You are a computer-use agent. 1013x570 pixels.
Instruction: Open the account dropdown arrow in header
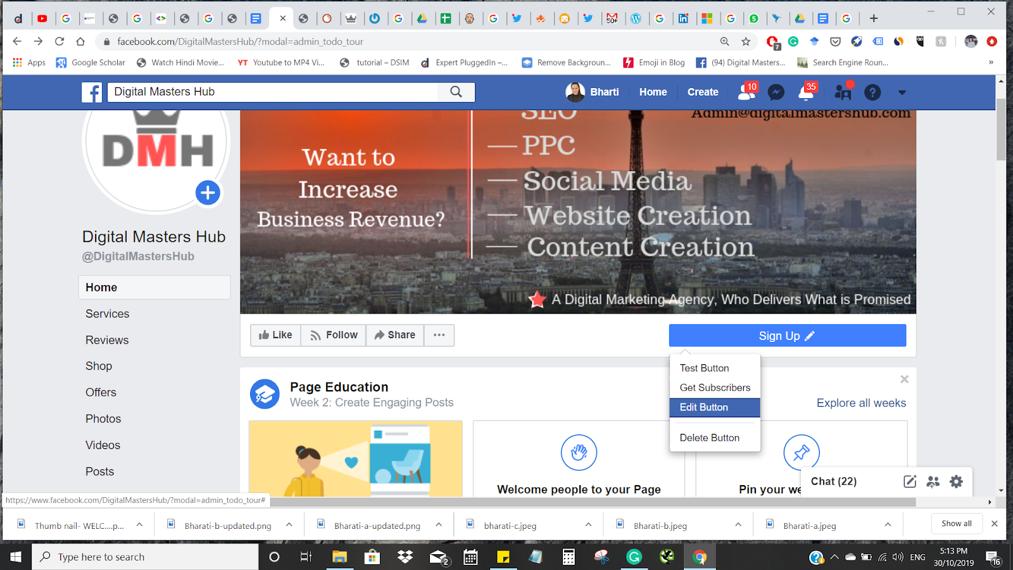(x=902, y=92)
